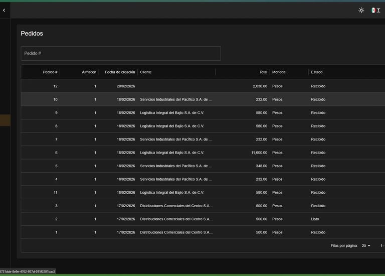Viewport: 385px width, 276px height.
Task: Select order number 9 cell
Action: 57,113
